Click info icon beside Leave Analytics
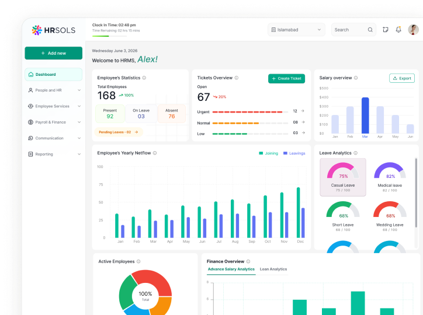The image size is (423, 315). (356, 153)
